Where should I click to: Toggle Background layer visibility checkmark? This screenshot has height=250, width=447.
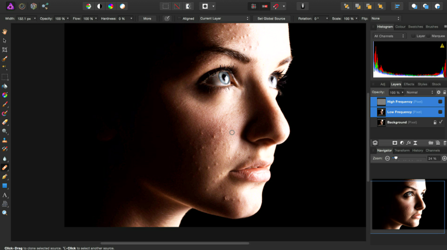pyautogui.click(x=441, y=122)
